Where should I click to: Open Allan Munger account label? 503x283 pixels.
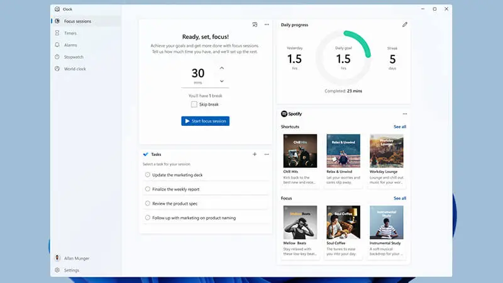[x=77, y=258]
